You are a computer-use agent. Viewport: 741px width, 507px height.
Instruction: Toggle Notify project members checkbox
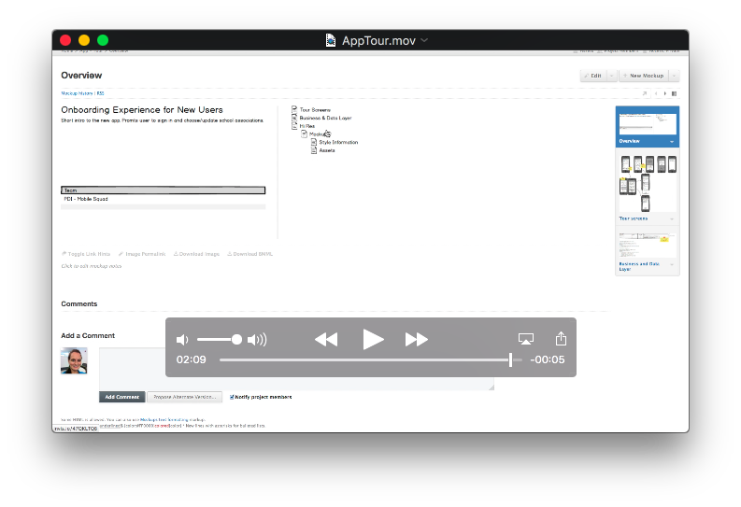232,397
